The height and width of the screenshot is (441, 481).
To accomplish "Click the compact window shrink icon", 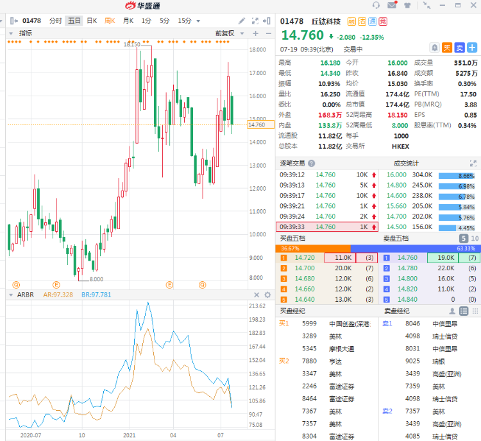I will tap(426, 5).
